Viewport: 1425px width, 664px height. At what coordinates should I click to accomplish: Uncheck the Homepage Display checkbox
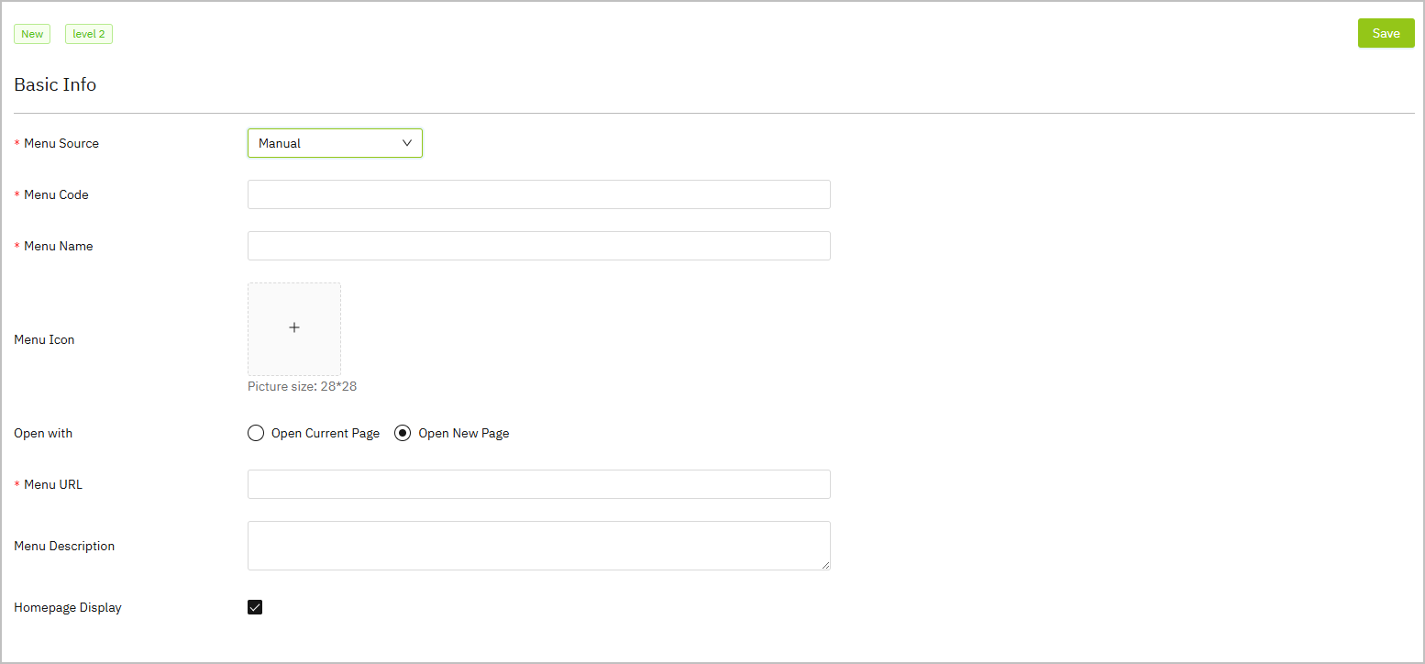tap(255, 607)
